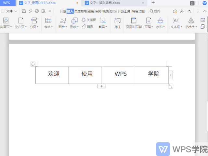Click the 图片 insert picture icon
Viewport: 208px width, 156px height.
coord(63,21)
